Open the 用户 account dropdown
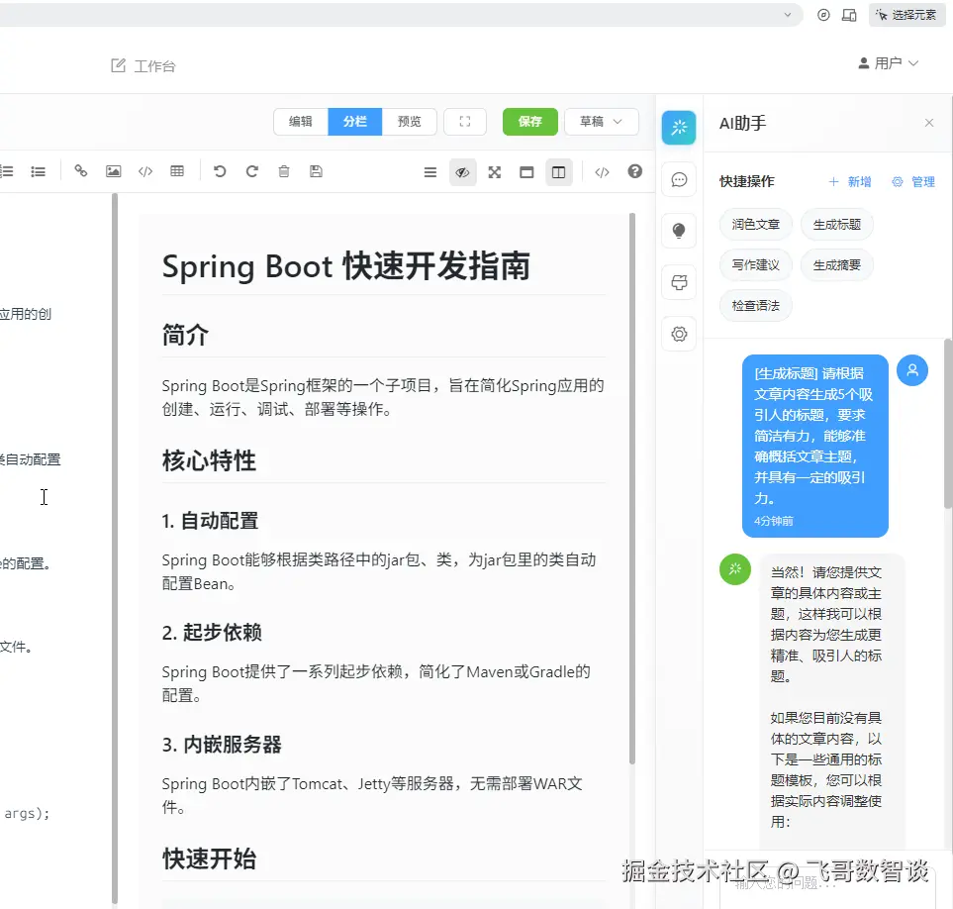Image resolution: width=953 pixels, height=909 pixels. [888, 63]
